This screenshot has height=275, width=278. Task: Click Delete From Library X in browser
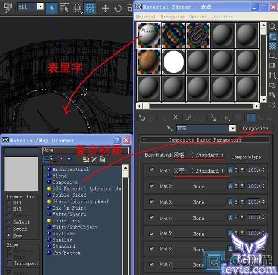pos(94,159)
